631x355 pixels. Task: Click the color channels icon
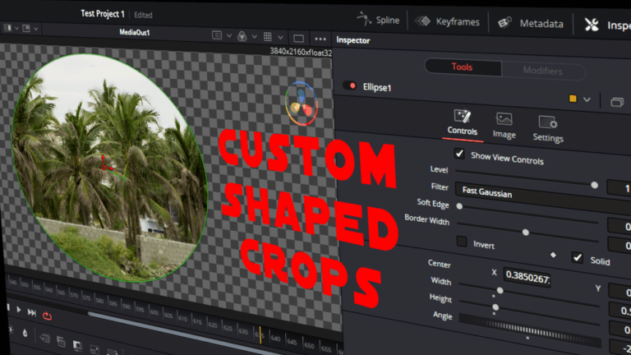[242, 36]
